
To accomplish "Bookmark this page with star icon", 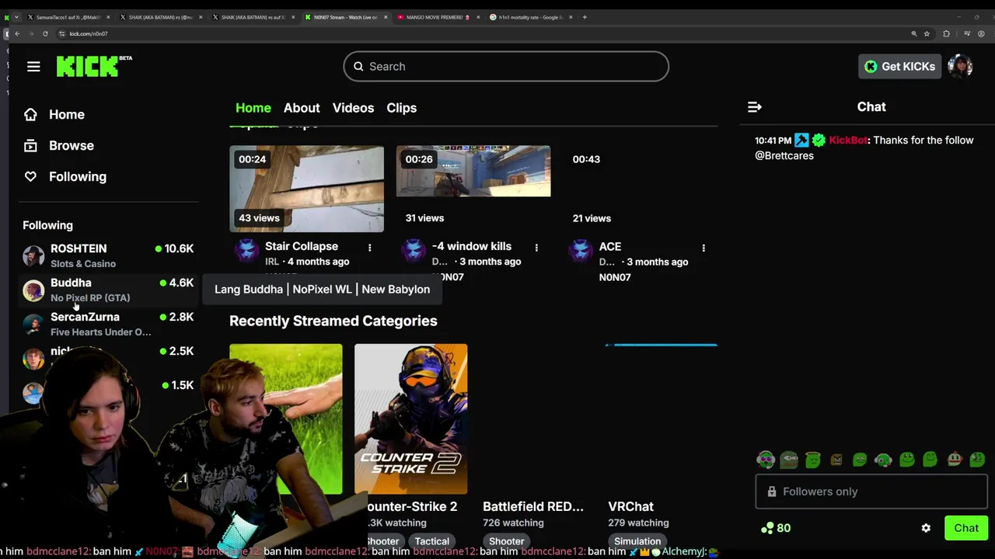I will click(x=927, y=33).
